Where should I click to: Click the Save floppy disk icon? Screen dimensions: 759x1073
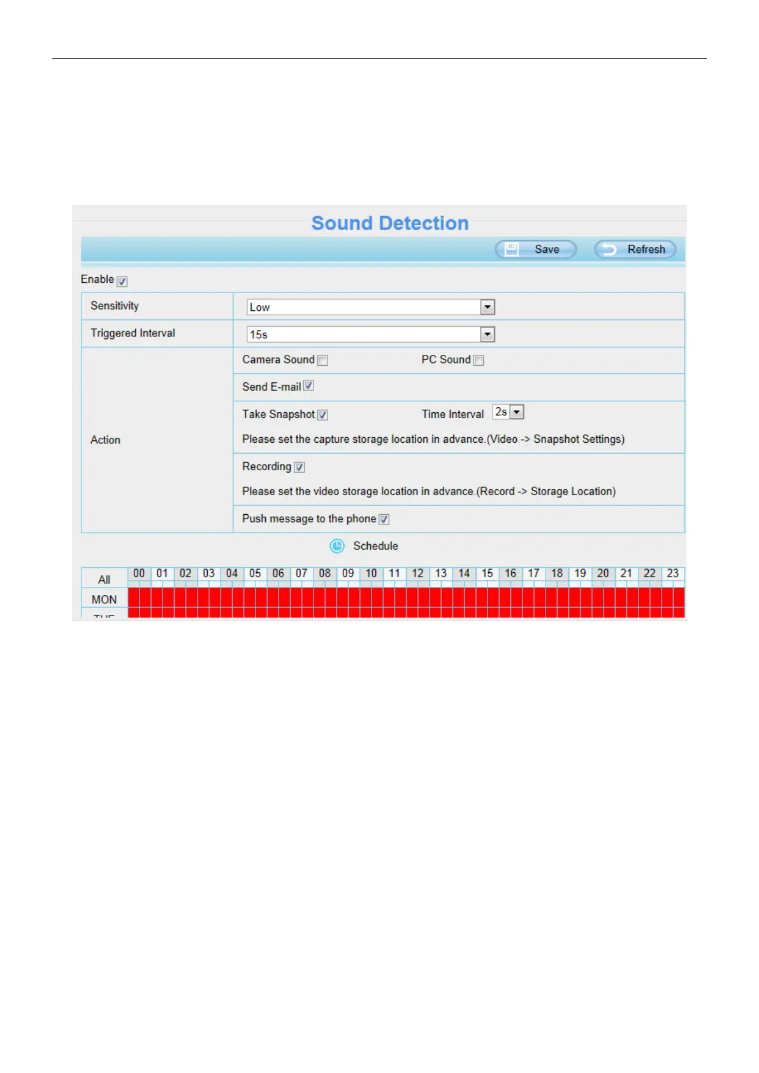point(511,249)
